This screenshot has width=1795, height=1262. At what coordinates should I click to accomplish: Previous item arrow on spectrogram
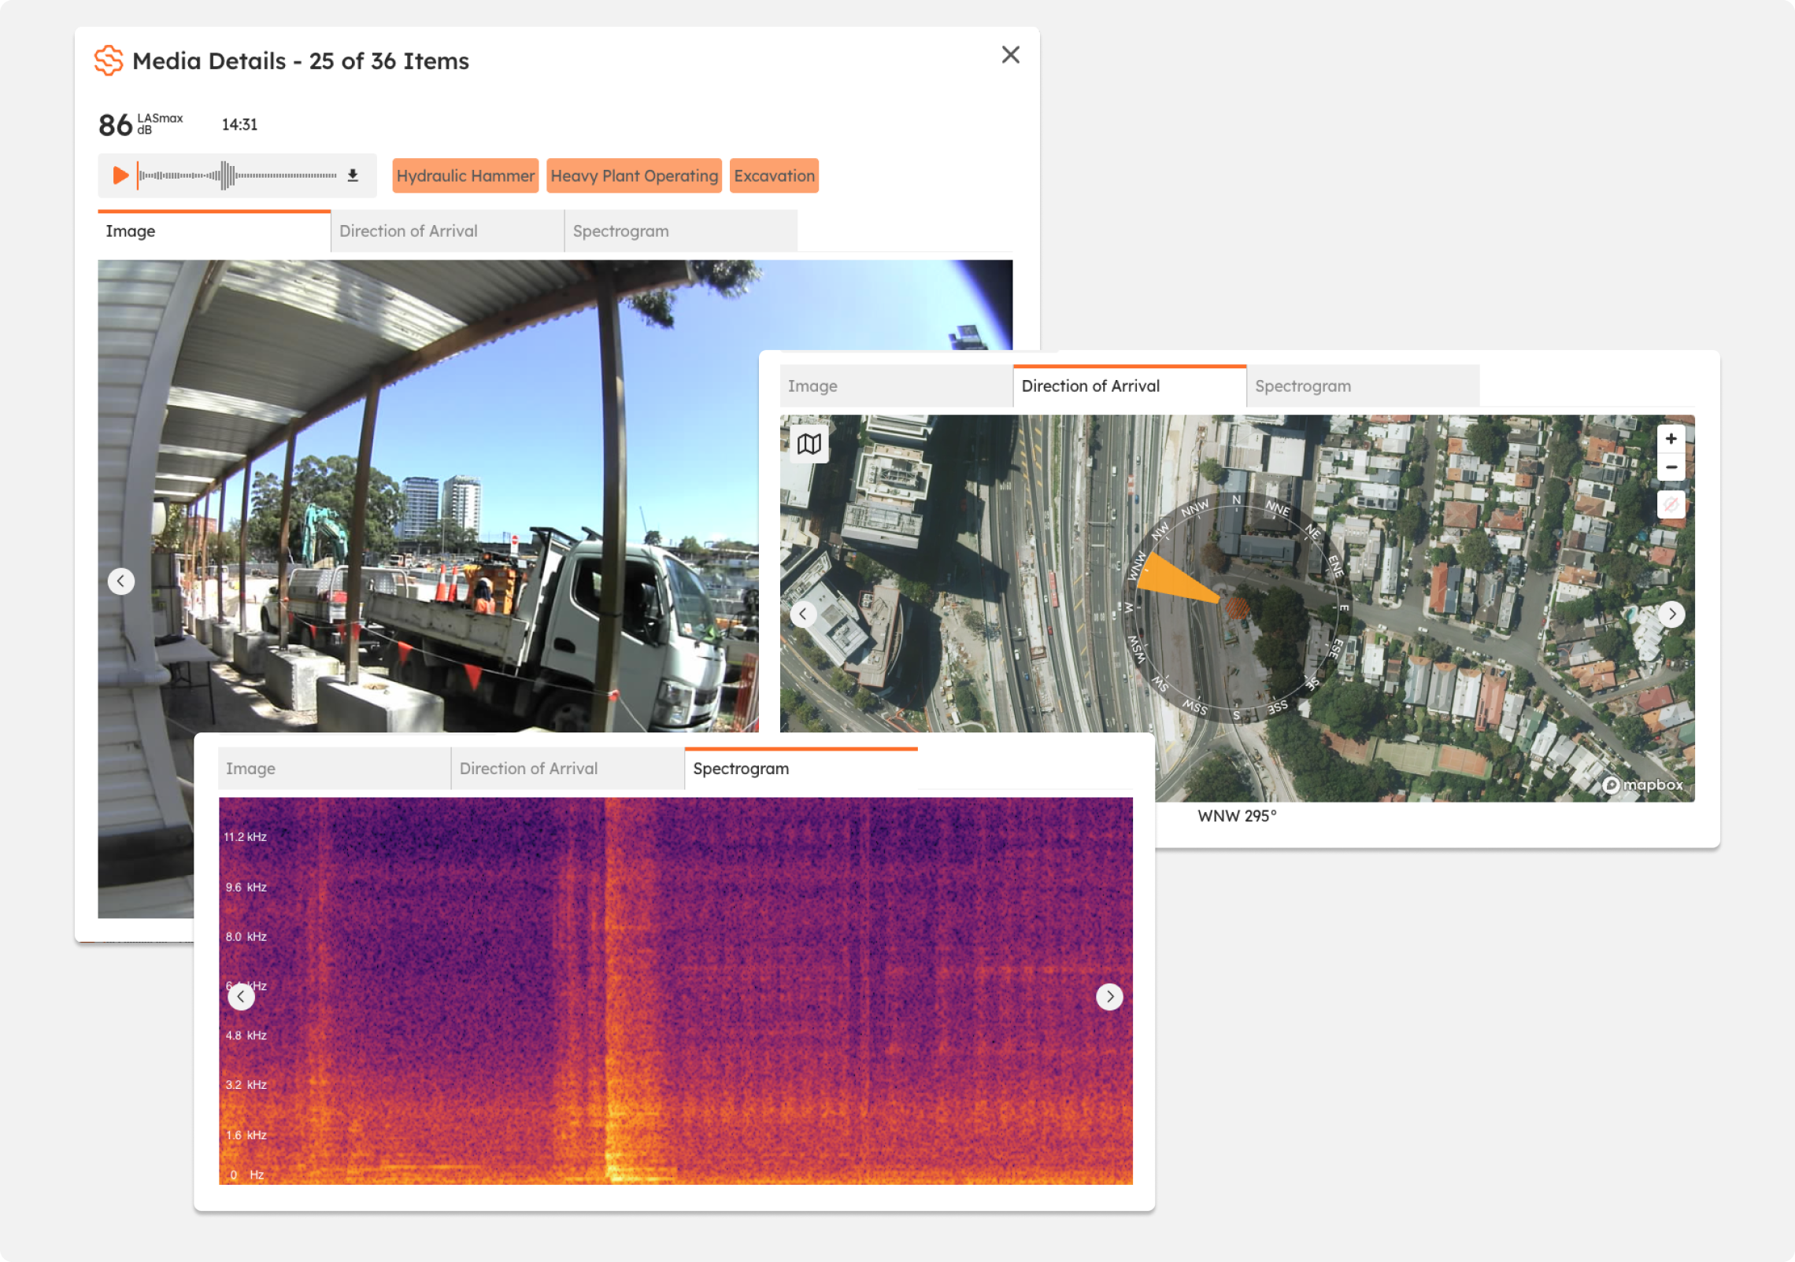(241, 997)
